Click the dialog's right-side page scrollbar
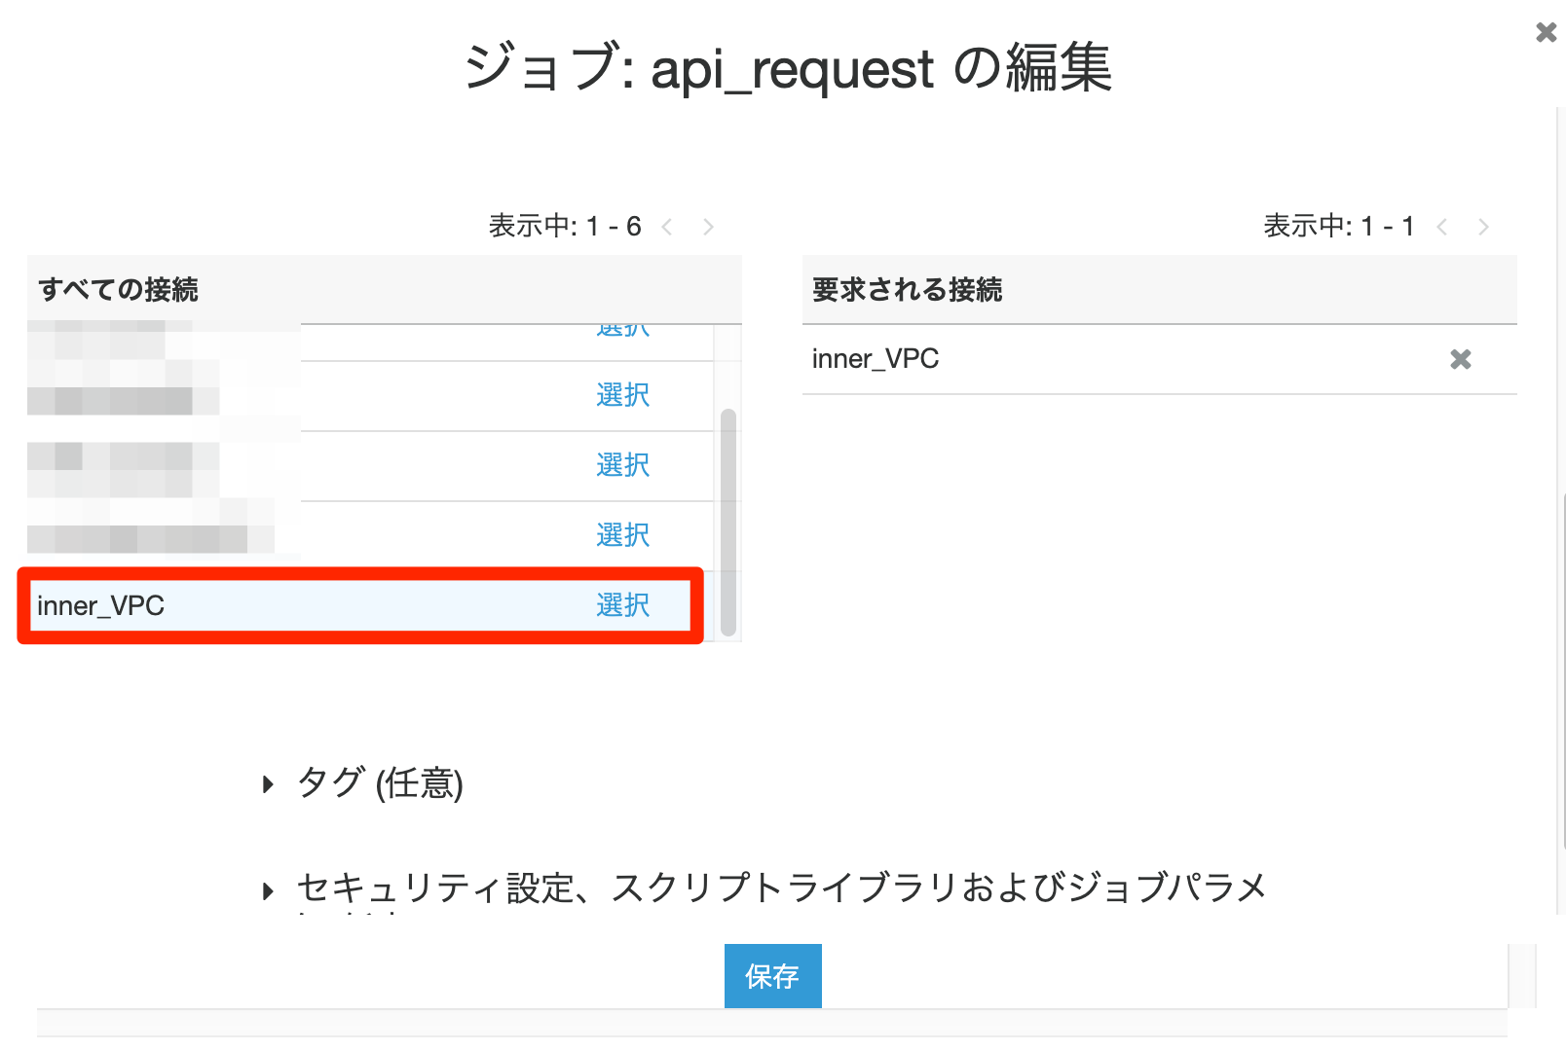Viewport: 1566px width, 1051px height. (x=1561, y=681)
